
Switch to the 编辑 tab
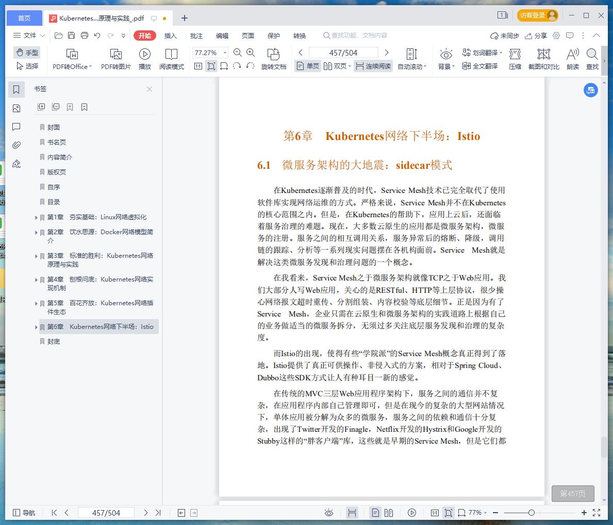pyautogui.click(x=222, y=36)
